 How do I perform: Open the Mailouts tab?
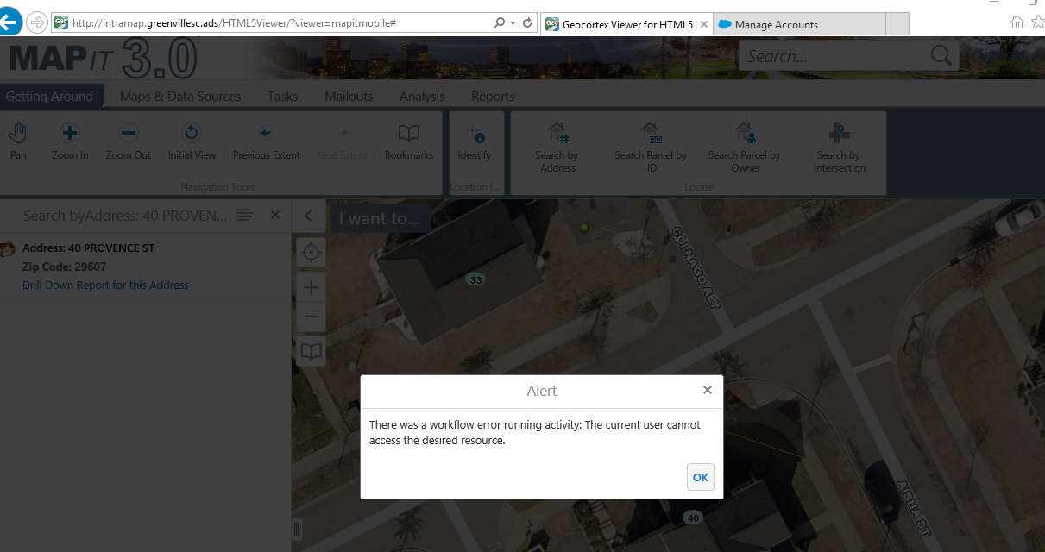[349, 97]
